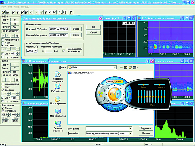Go to next frame of file 2
This screenshot has width=195, height=146.
click(46, 12)
